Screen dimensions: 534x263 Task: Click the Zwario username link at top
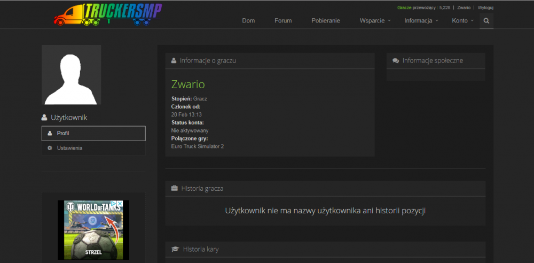(464, 8)
